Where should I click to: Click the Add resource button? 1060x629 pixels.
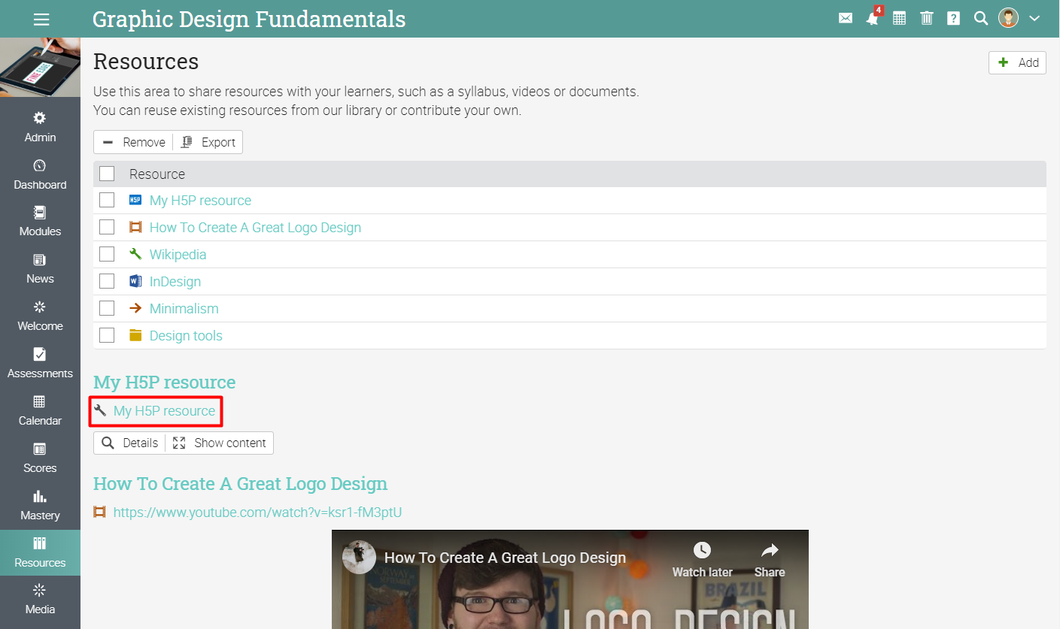[x=1017, y=62]
